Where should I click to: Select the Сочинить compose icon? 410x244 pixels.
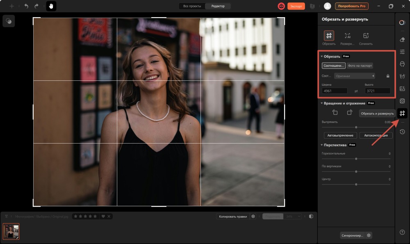pyautogui.click(x=366, y=36)
